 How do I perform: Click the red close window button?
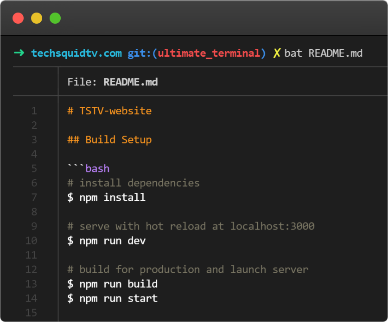click(18, 18)
